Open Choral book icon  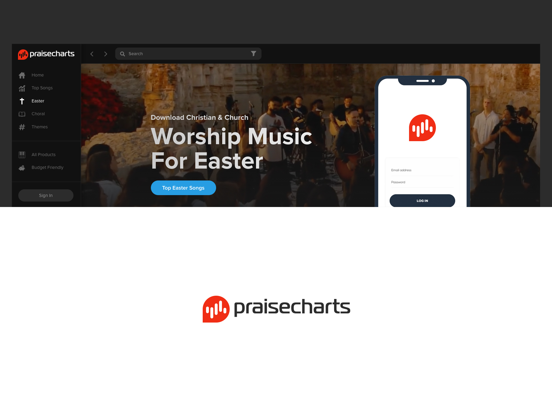(22, 114)
